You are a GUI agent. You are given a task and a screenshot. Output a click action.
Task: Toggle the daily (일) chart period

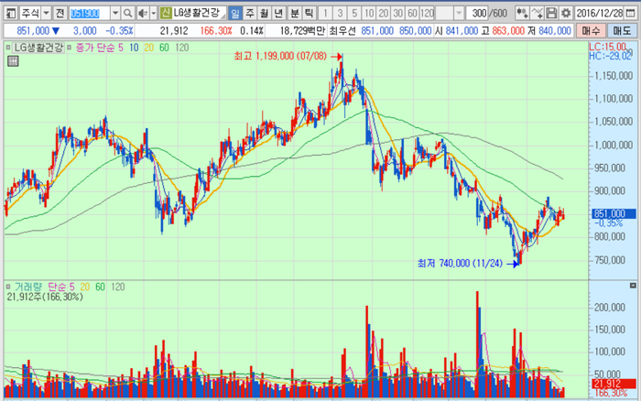234,14
